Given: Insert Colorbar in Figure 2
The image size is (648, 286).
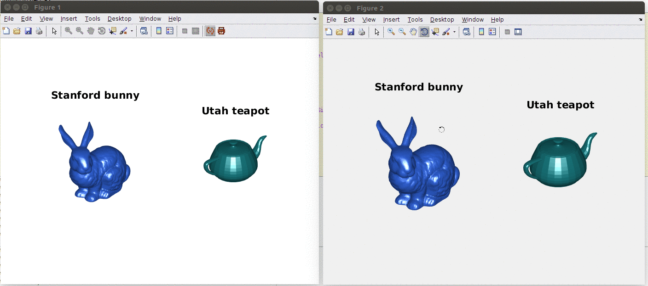Looking at the screenshot, I should pos(481,32).
